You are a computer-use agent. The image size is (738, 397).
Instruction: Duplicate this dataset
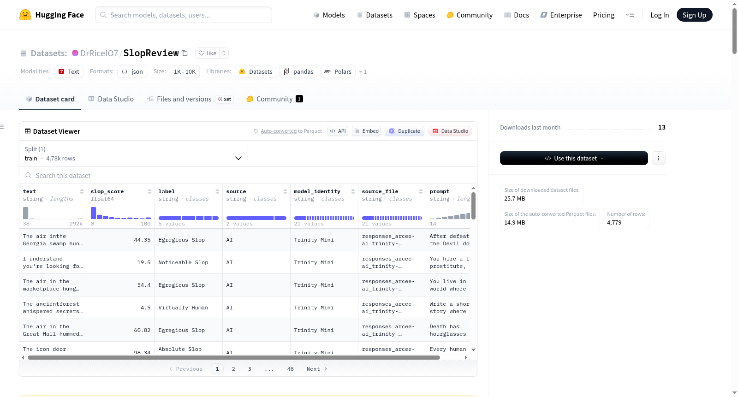click(x=405, y=131)
